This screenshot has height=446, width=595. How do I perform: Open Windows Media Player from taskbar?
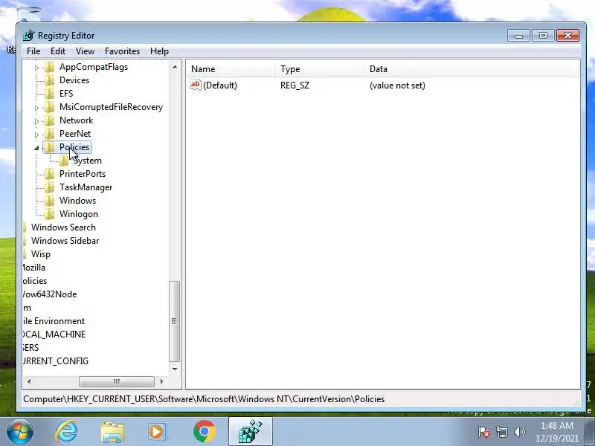[x=158, y=432]
